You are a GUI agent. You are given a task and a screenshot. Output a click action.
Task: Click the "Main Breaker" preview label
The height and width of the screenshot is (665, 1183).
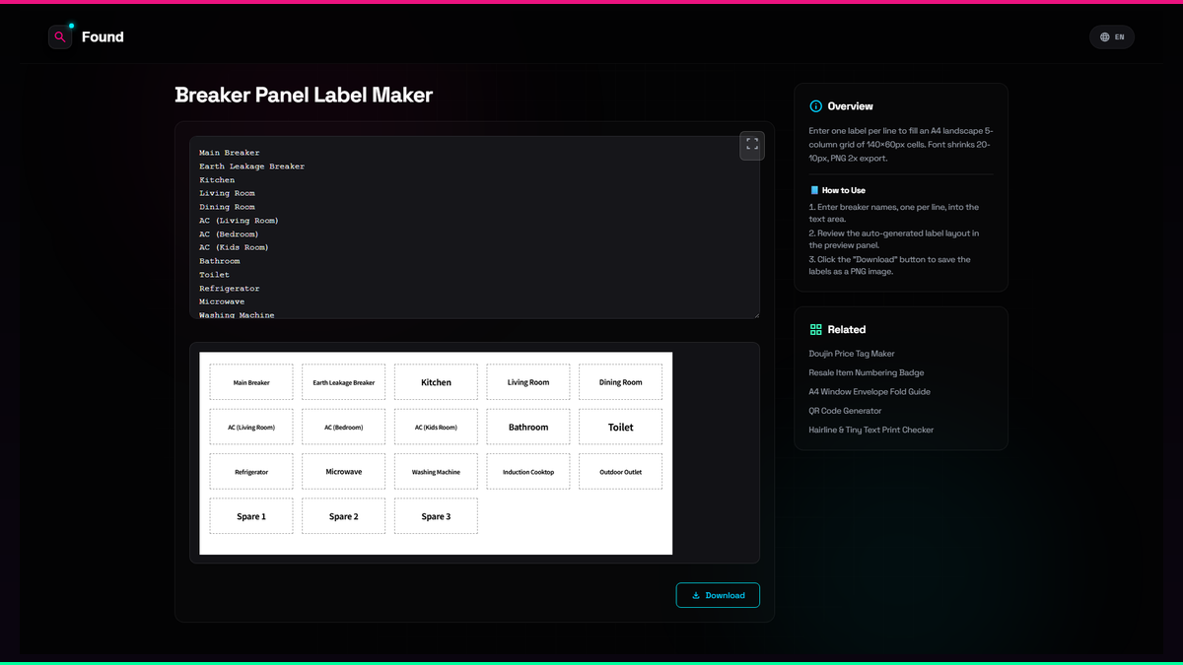tap(251, 382)
